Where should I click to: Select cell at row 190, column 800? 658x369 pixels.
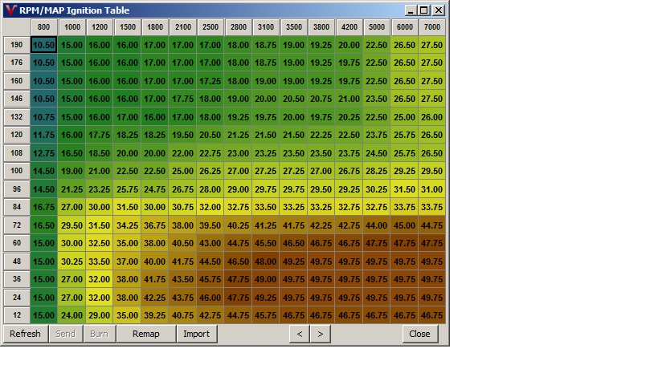click(x=43, y=45)
